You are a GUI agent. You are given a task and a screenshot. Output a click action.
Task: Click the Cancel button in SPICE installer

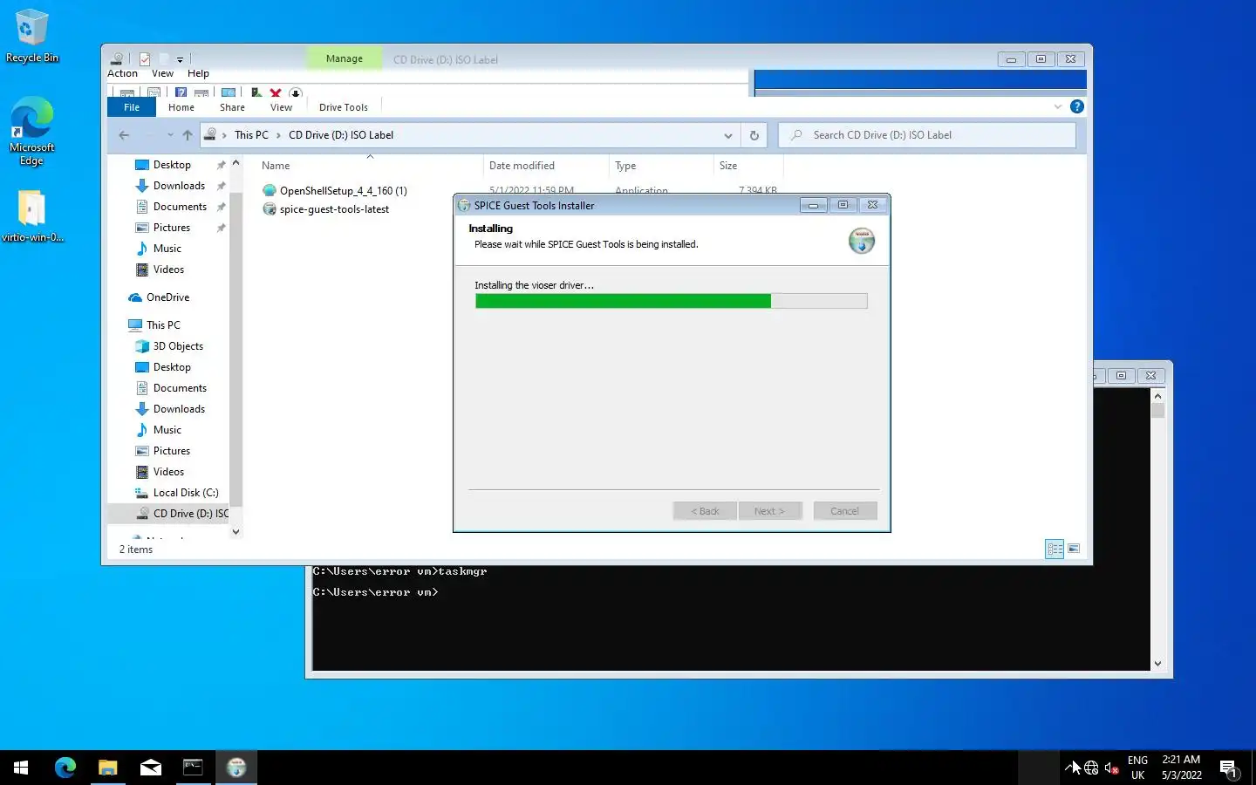844,511
